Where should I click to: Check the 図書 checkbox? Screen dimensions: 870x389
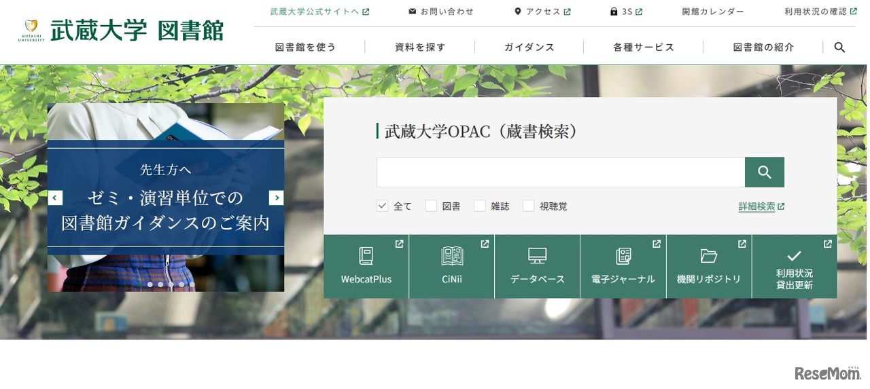(x=431, y=206)
